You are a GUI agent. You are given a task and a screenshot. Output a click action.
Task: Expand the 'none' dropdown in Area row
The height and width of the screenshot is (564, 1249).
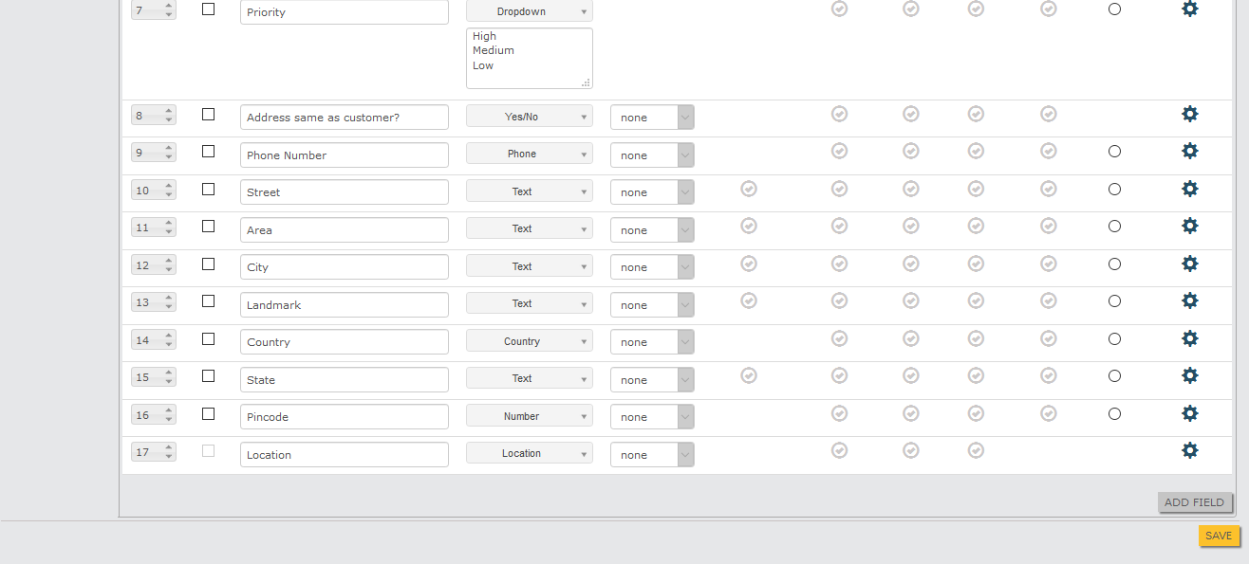point(651,230)
